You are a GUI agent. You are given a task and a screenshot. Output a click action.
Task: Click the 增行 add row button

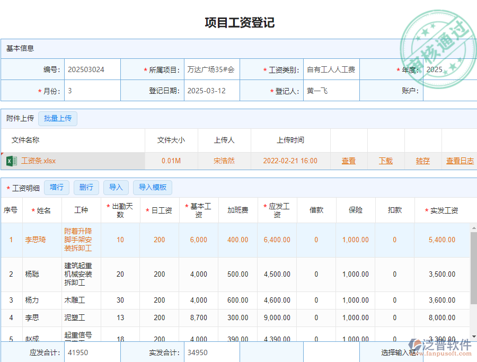[x=57, y=188]
